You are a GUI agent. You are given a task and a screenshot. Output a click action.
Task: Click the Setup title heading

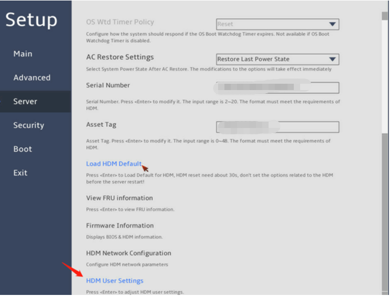tap(32, 19)
